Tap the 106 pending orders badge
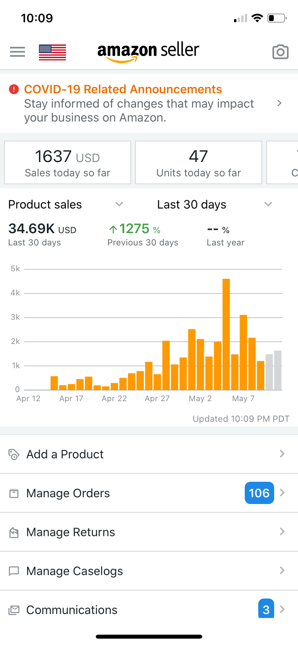The width and height of the screenshot is (298, 645). point(259,493)
